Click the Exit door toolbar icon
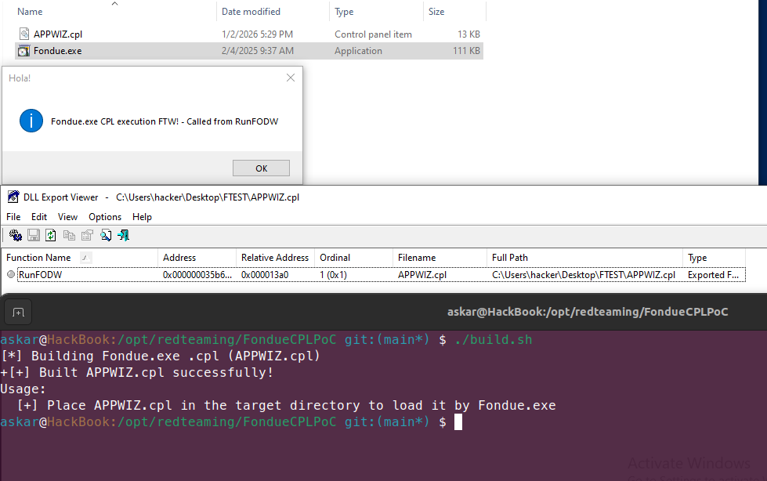 (123, 235)
